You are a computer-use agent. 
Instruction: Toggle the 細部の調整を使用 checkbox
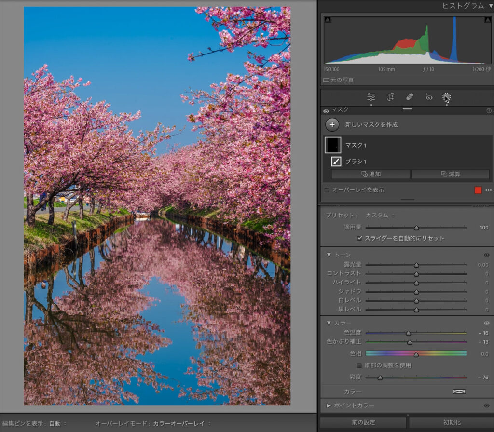[x=359, y=365]
